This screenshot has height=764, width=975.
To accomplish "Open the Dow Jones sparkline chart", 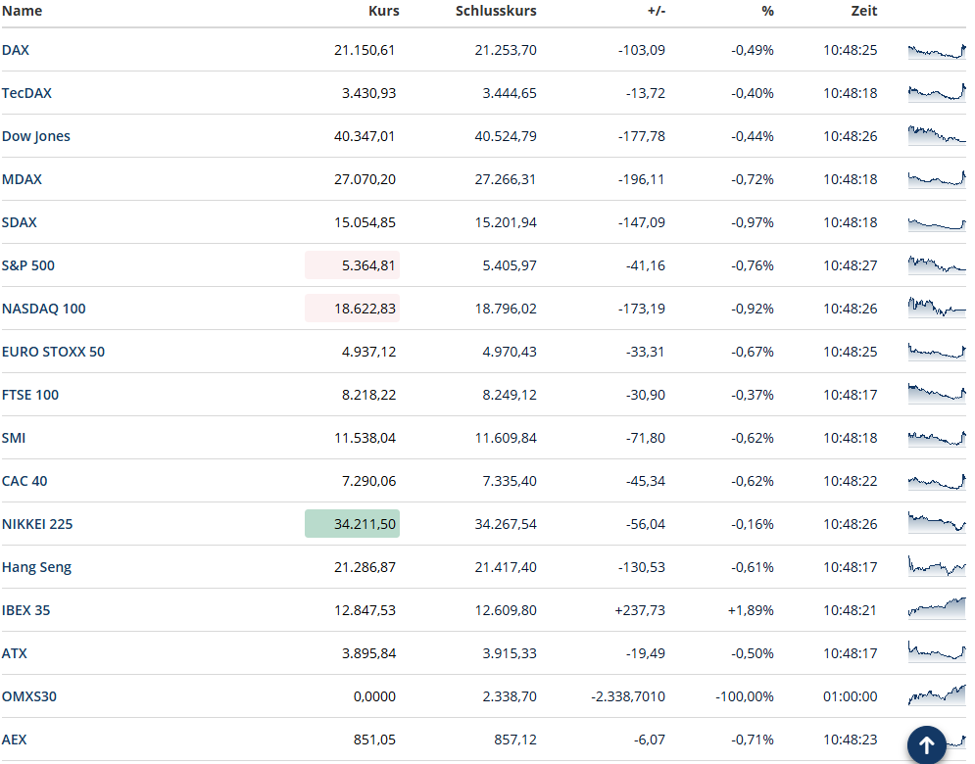I will (x=936, y=135).
